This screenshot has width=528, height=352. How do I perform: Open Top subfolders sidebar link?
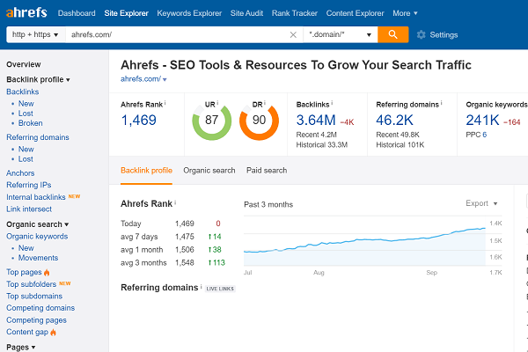31,284
